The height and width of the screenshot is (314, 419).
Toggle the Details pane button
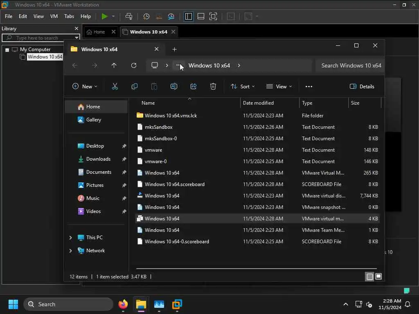[362, 86]
